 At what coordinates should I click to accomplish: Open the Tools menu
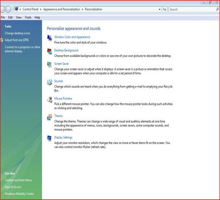(x=28, y=17)
